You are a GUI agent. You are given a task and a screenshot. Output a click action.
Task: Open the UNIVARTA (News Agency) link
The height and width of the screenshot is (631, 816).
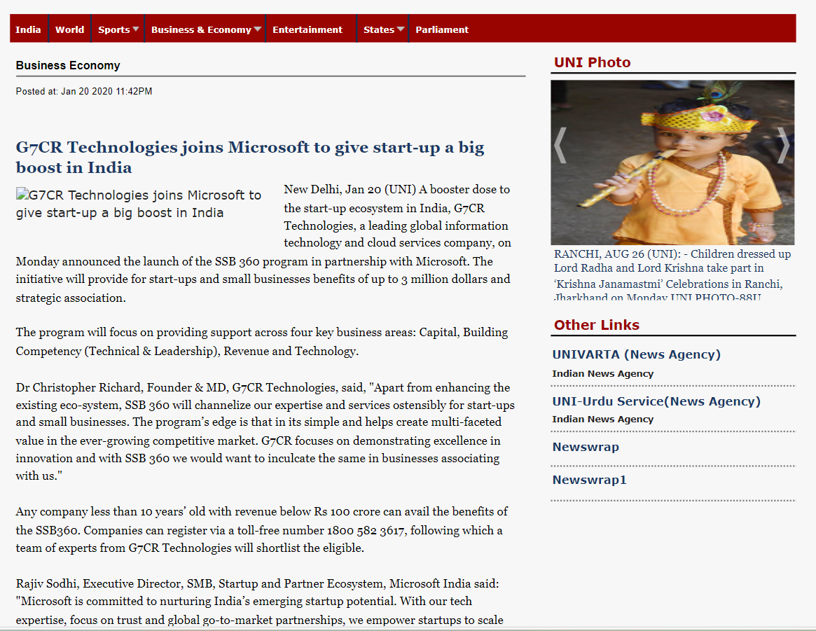(x=636, y=354)
